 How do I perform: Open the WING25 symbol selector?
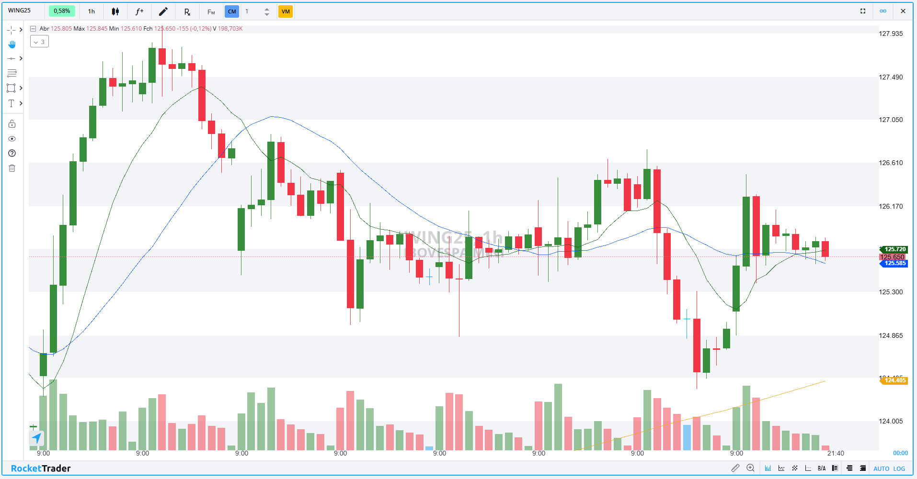point(20,11)
